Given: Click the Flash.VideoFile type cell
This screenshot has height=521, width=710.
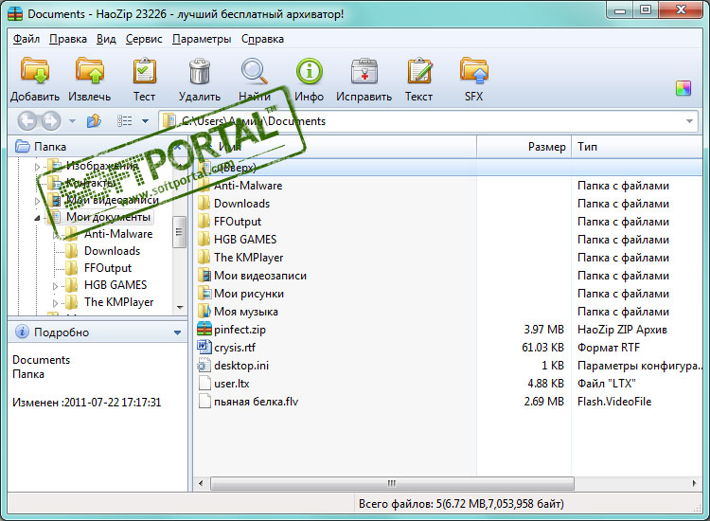Looking at the screenshot, I should coord(614,402).
